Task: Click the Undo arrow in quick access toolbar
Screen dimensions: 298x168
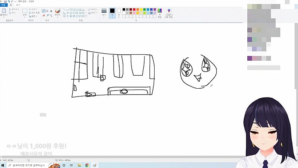Action: click(x=8, y=2)
